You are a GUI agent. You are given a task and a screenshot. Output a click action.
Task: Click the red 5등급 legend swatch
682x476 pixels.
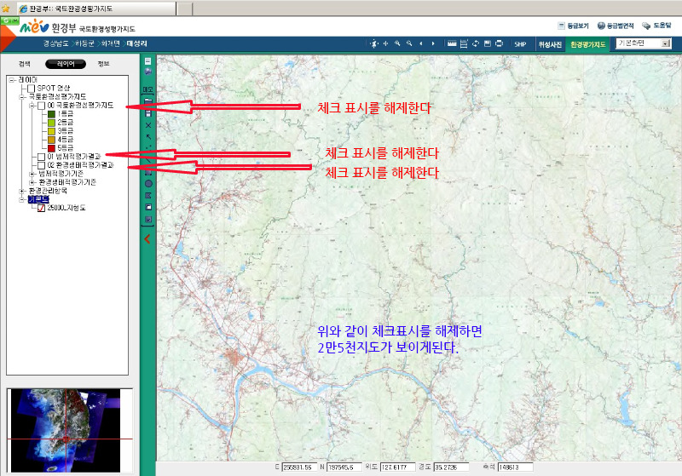[51, 148]
